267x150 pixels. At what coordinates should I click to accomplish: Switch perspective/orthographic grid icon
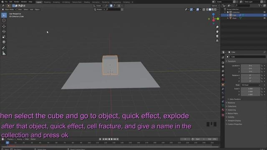tap(217, 41)
